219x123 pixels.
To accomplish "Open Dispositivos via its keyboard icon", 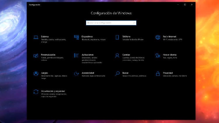I will click(77, 37).
